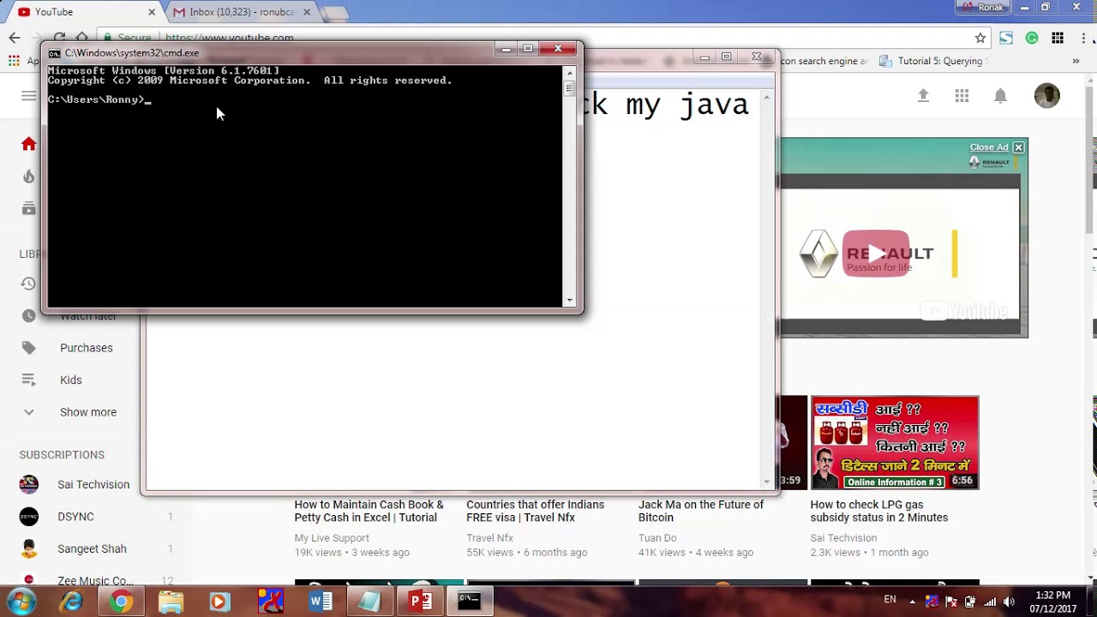Show hidden tray icons arrow
This screenshot has width=1097, height=617.
coord(912,602)
